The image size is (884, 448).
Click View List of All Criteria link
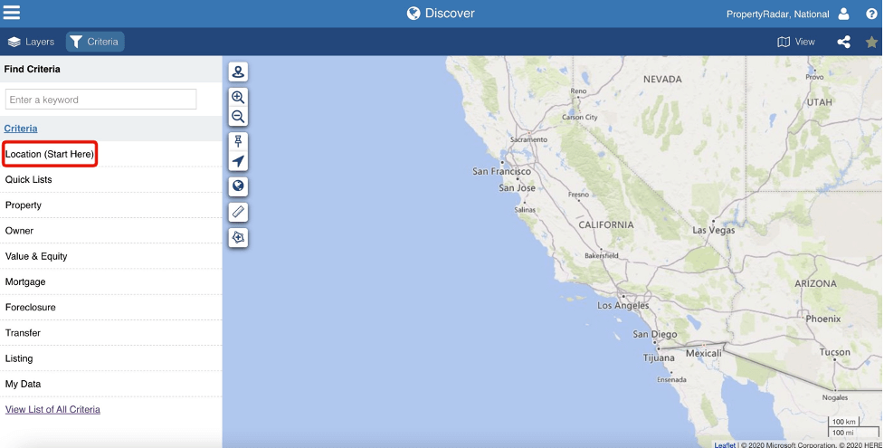(x=52, y=410)
